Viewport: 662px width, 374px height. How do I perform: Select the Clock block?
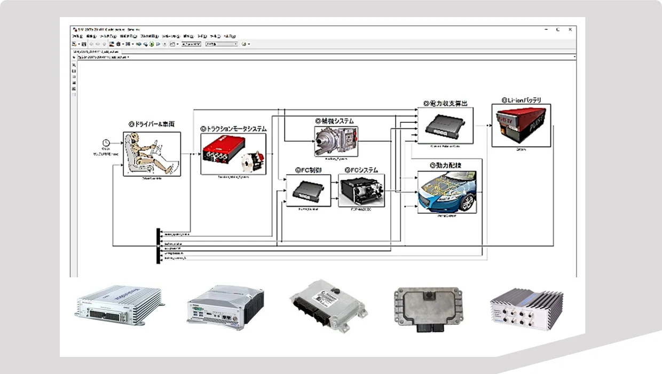tap(106, 142)
